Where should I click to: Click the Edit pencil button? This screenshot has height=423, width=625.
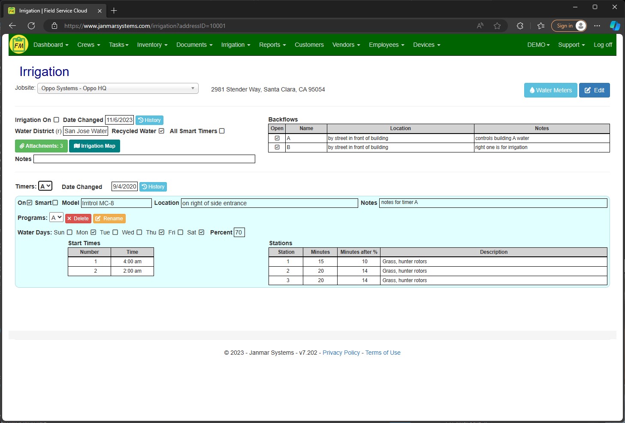coord(594,90)
